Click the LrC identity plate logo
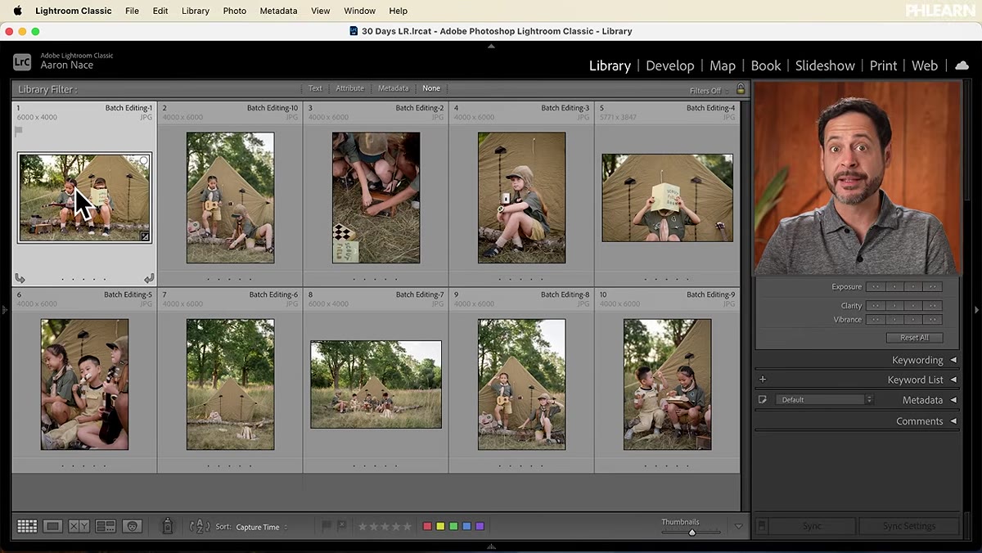Image resolution: width=982 pixels, height=553 pixels. point(22,61)
